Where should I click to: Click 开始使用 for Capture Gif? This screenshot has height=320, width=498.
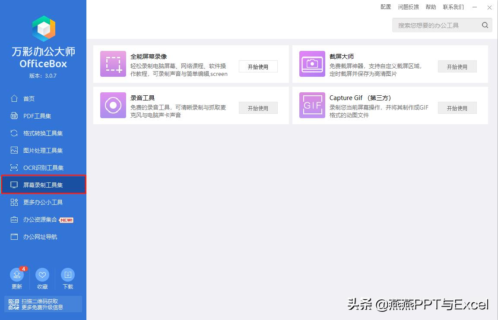457,108
